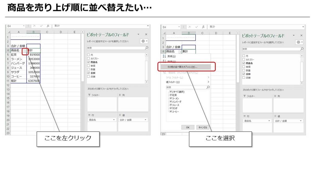Viewport: 313px width, 176px height.
Task: Expand the 値フィルター submenu chevron
Action: tap(208, 82)
